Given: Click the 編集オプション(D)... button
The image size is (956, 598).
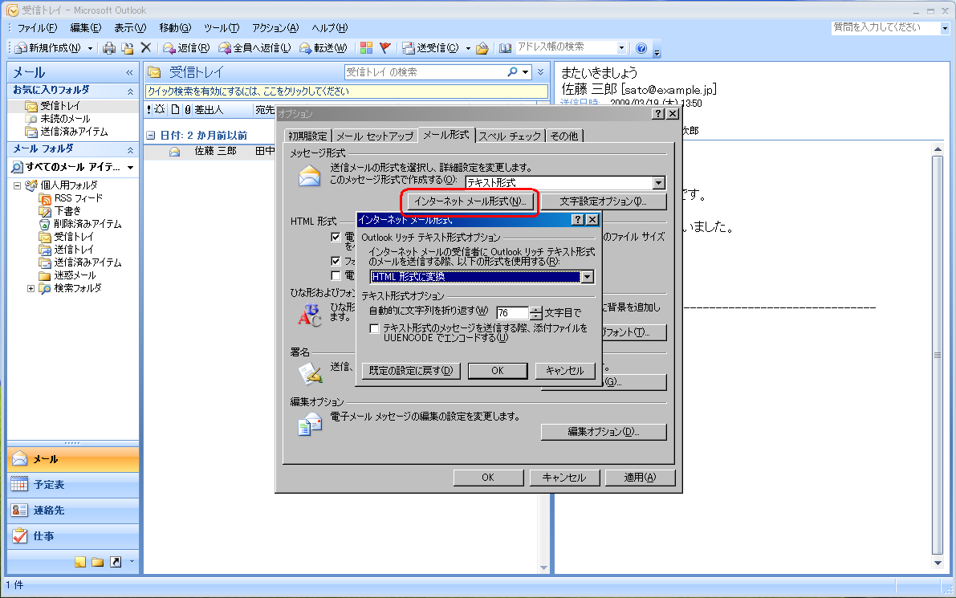Looking at the screenshot, I should [604, 432].
